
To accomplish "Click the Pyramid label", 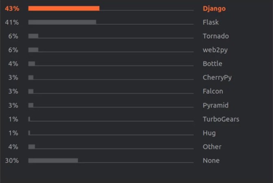I will click(216, 106).
